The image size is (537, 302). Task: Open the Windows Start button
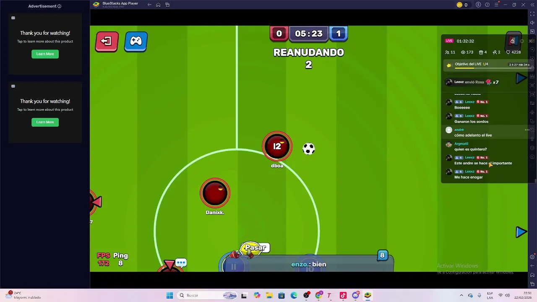(x=169, y=295)
